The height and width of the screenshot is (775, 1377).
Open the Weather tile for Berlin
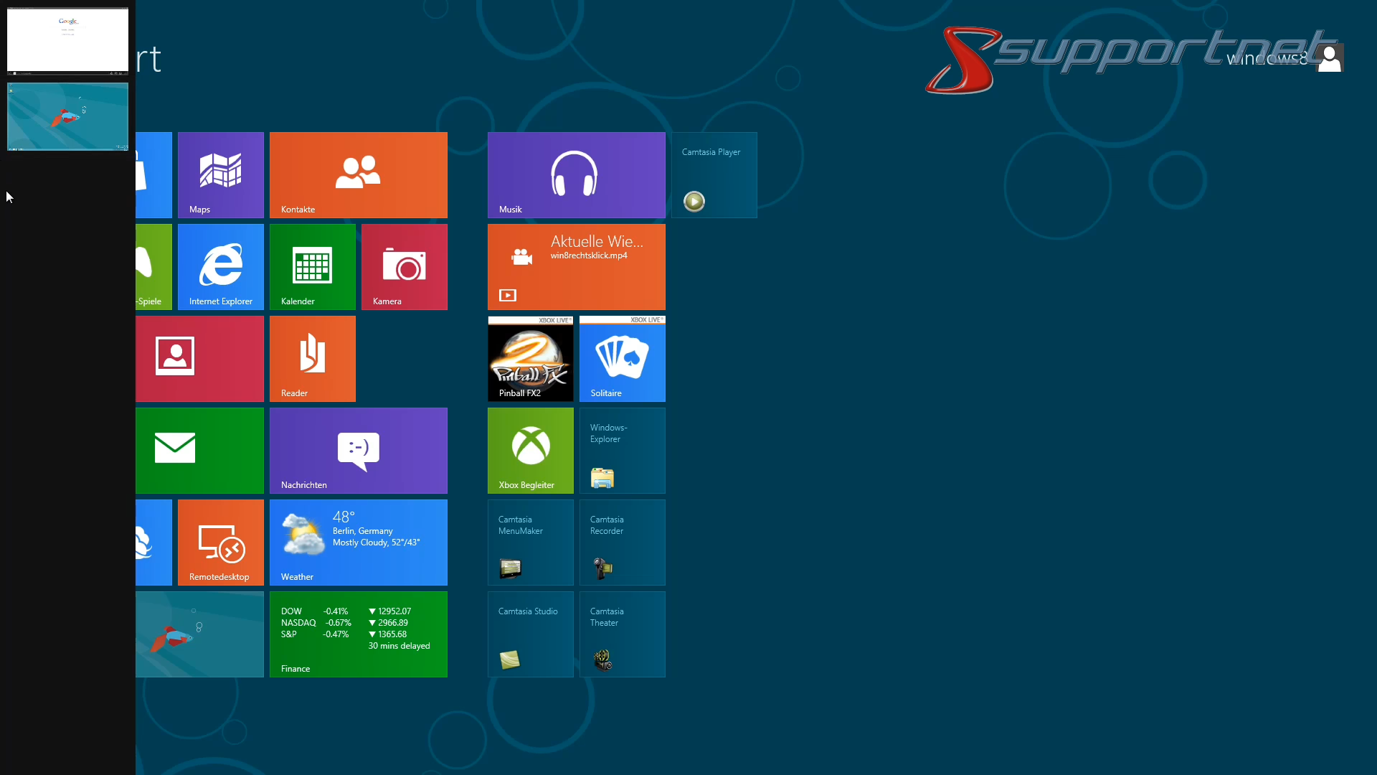tap(359, 542)
